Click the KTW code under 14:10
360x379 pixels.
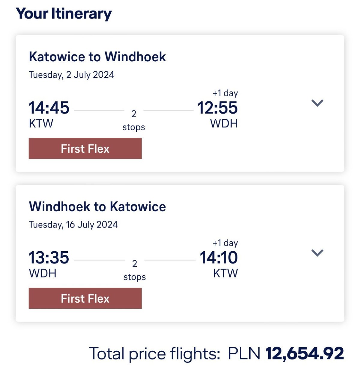click(x=225, y=273)
